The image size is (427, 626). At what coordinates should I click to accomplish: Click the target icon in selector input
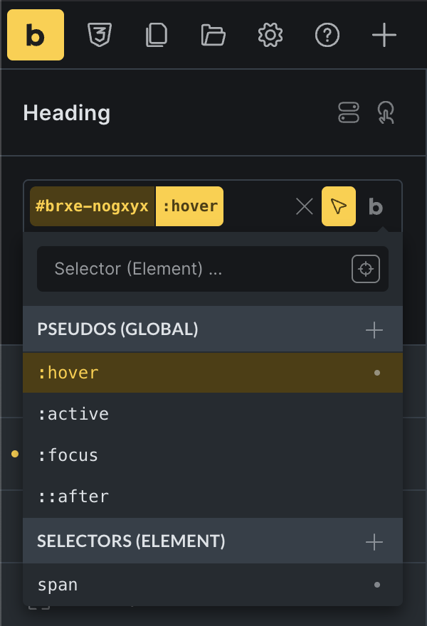pyautogui.click(x=366, y=269)
